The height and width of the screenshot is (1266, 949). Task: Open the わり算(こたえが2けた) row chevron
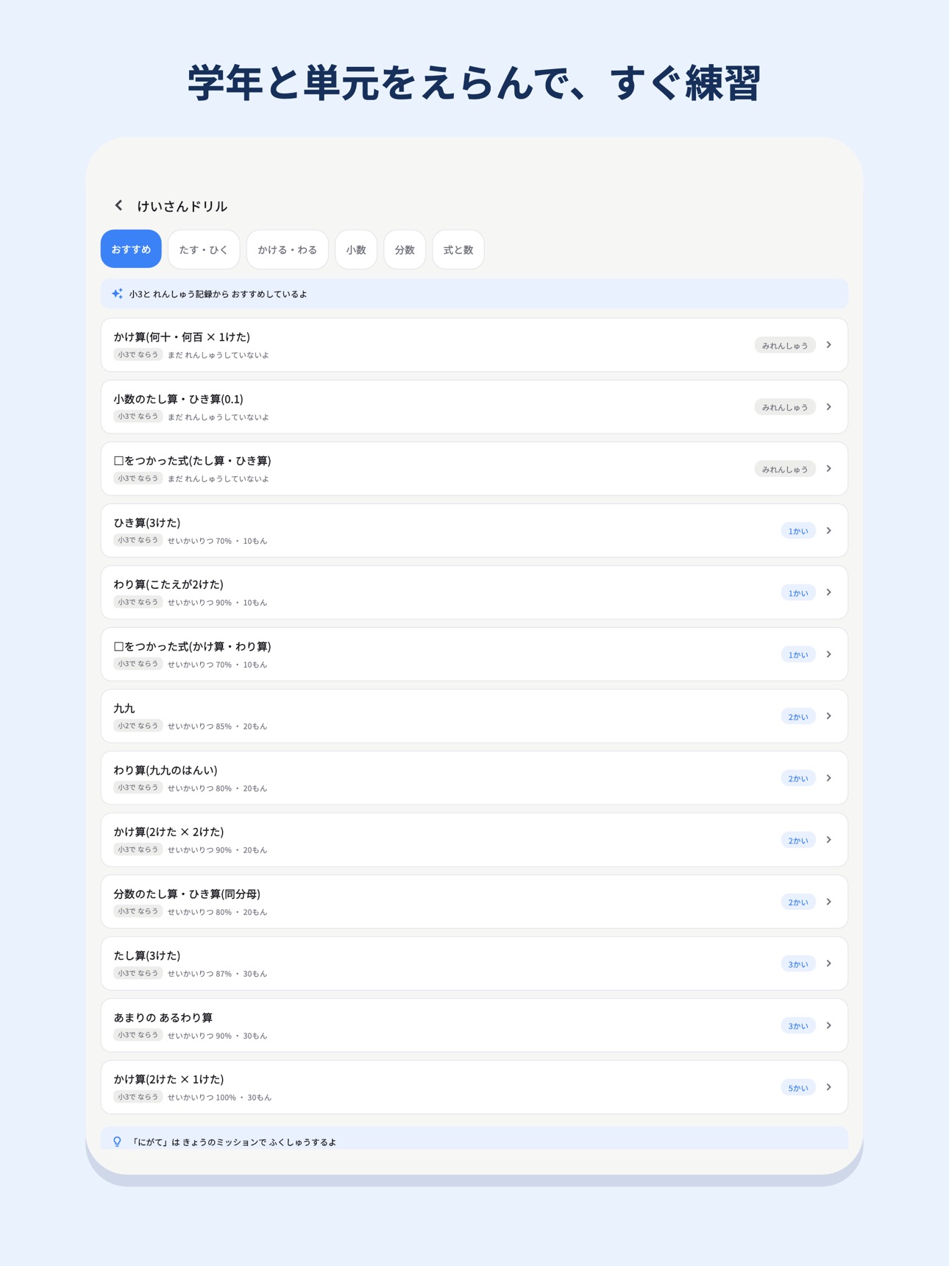pyautogui.click(x=829, y=593)
